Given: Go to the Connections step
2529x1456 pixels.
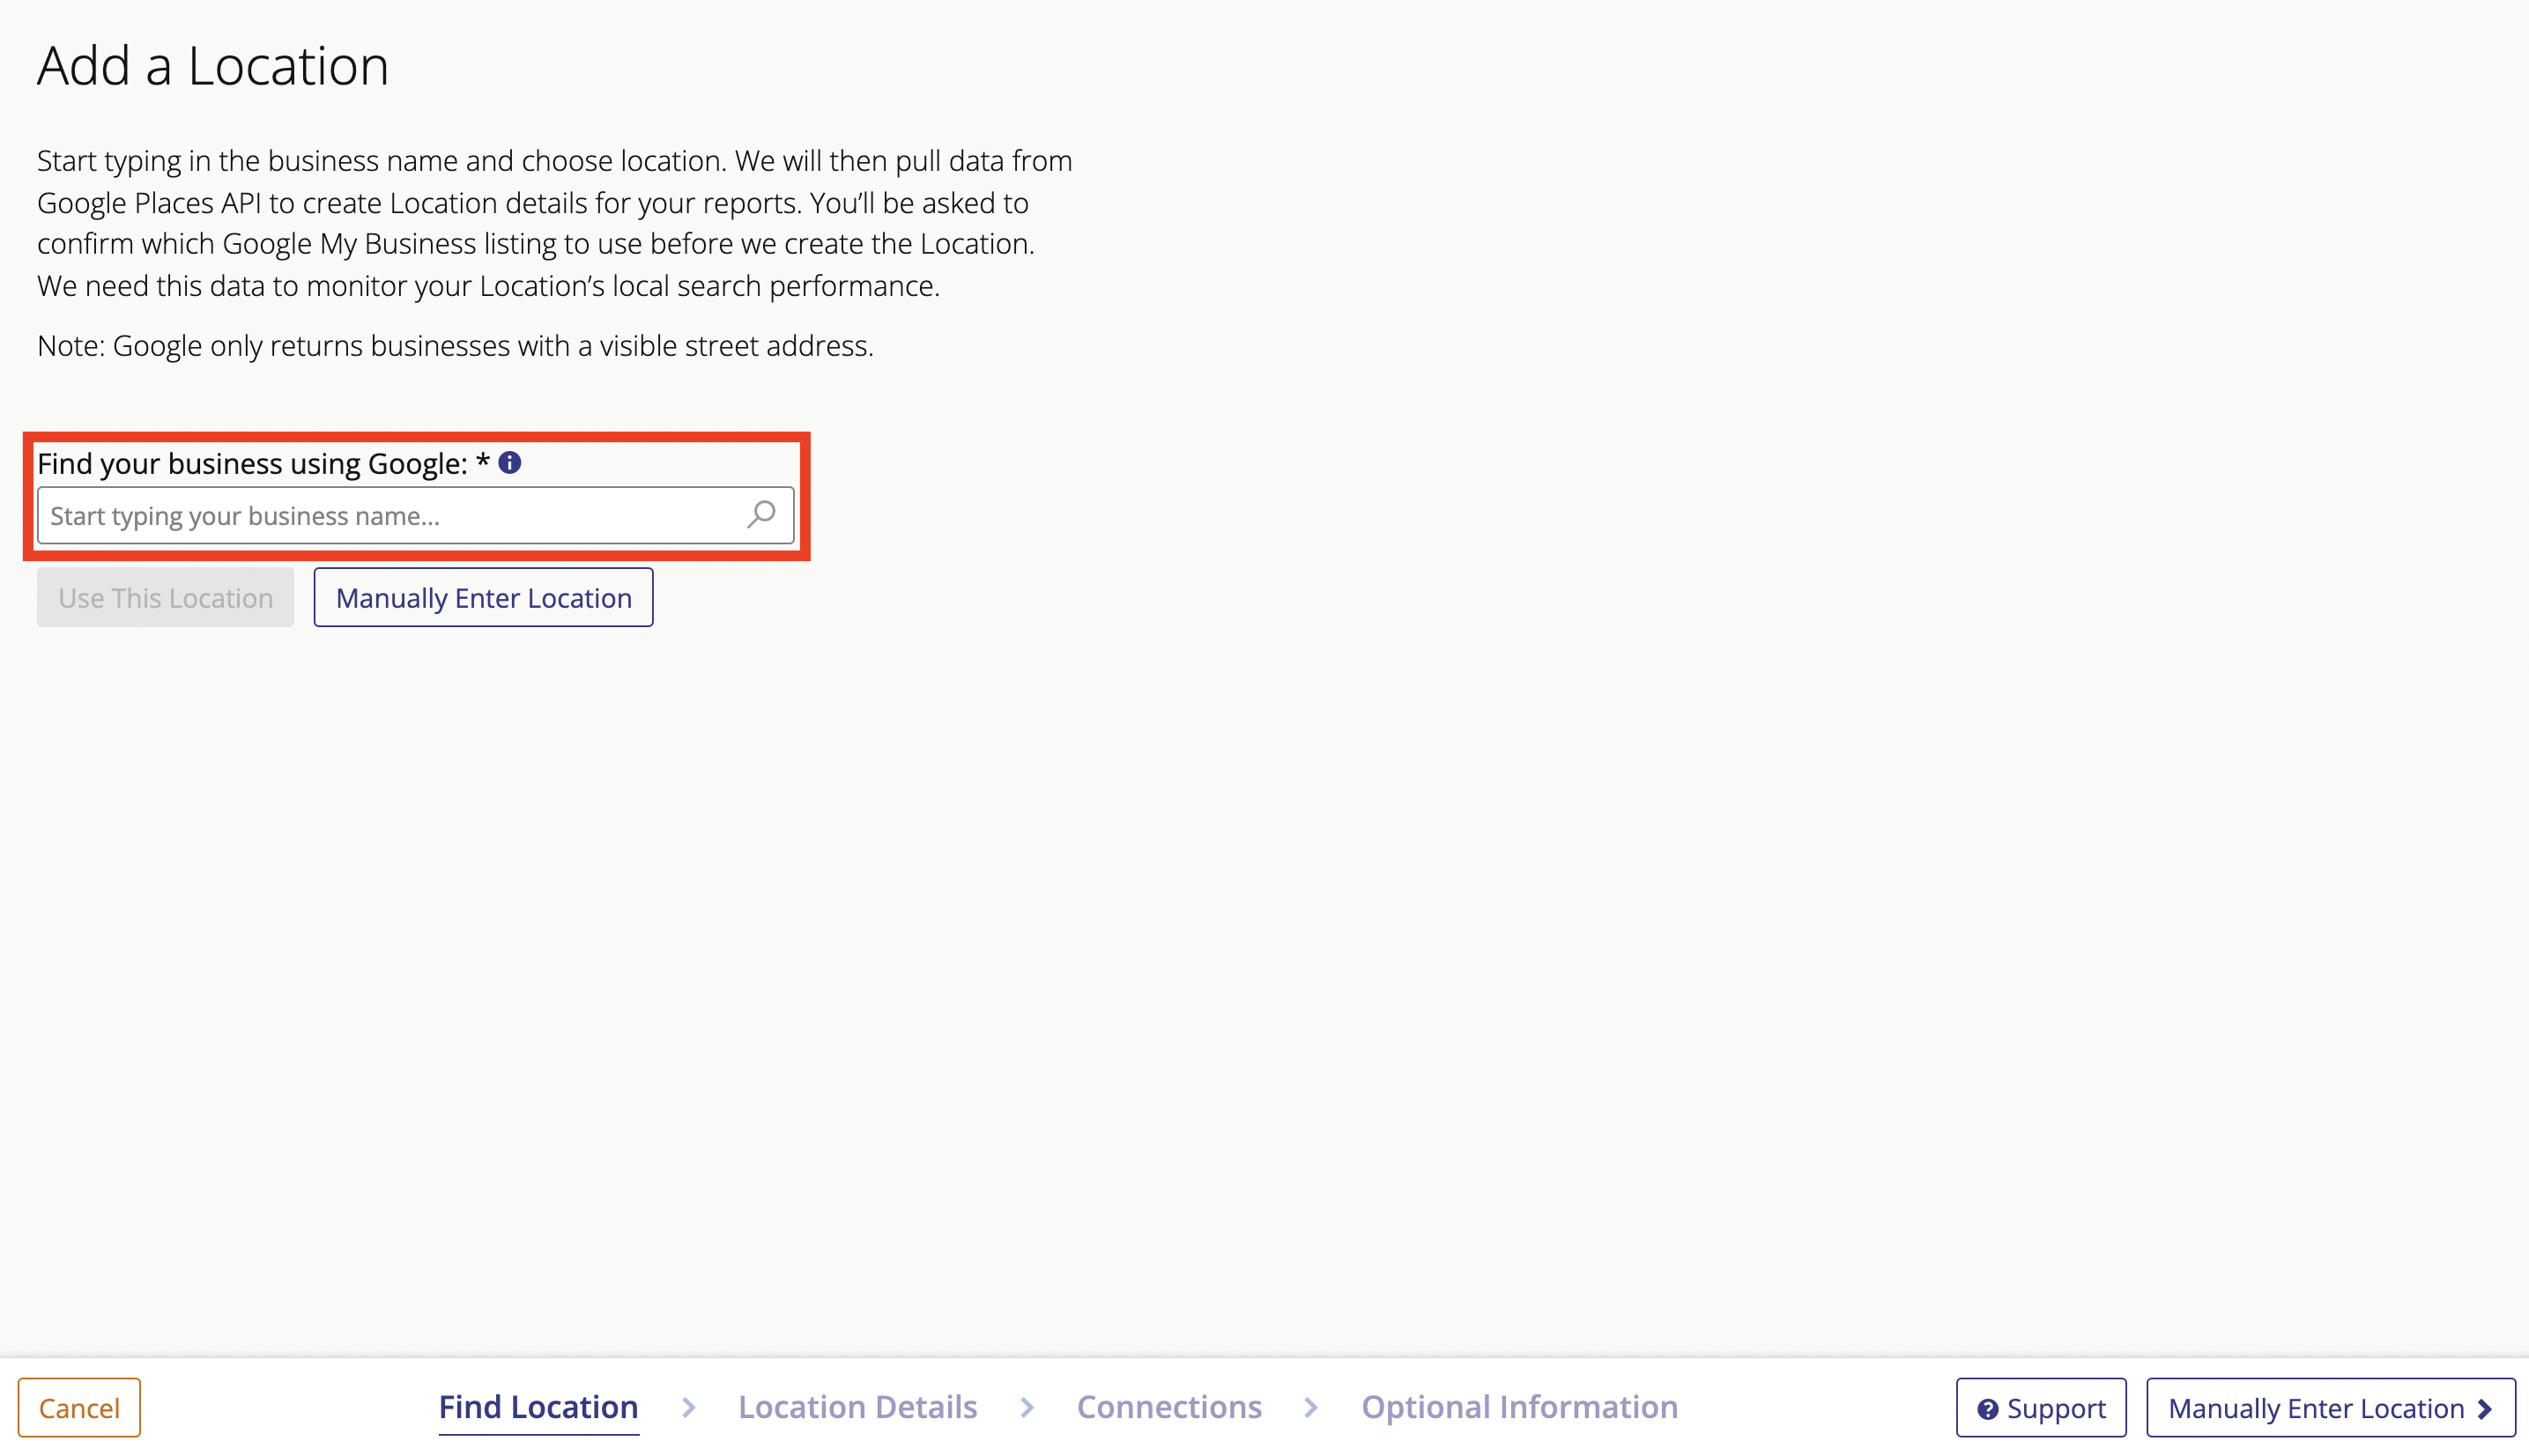Looking at the screenshot, I should 1168,1407.
